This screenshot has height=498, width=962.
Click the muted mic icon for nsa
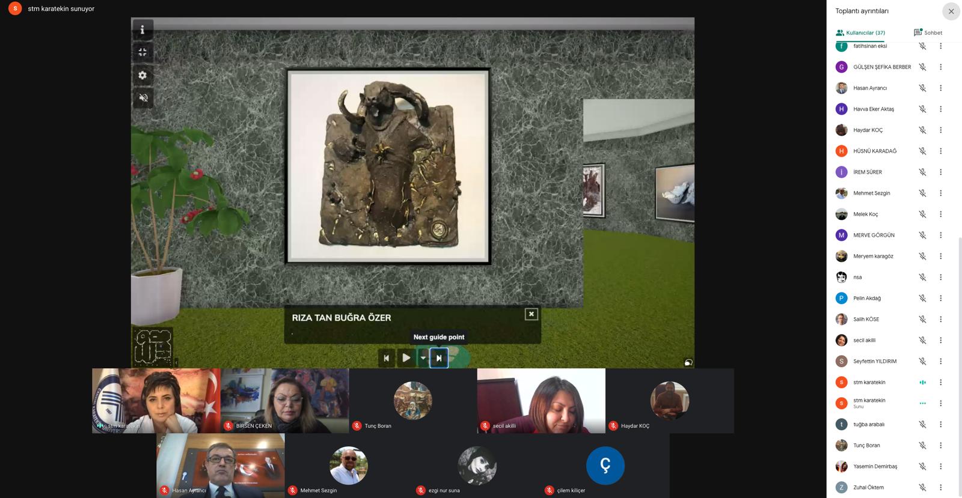922,278
